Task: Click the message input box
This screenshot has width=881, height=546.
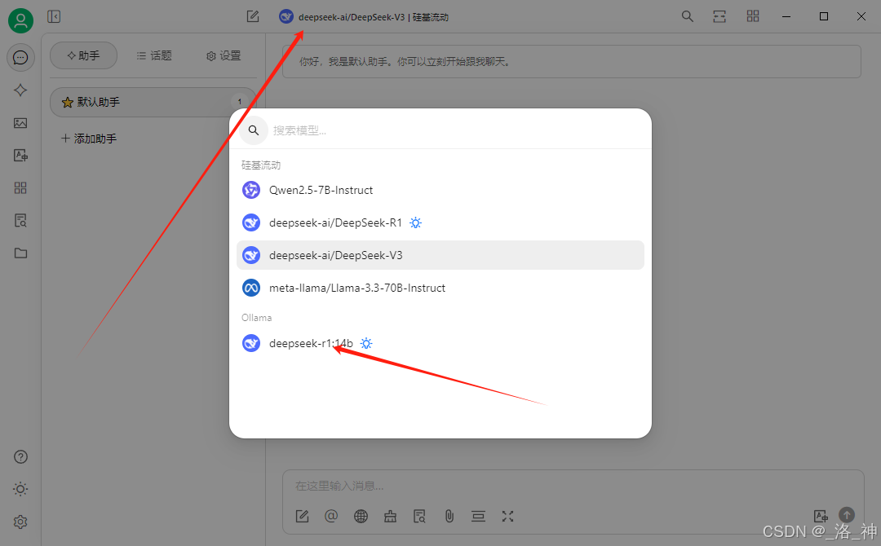Action: click(x=573, y=486)
